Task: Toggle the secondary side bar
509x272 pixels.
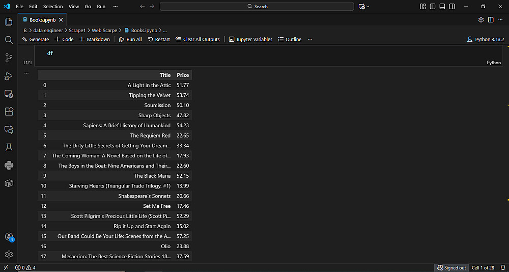Action: 452,7
